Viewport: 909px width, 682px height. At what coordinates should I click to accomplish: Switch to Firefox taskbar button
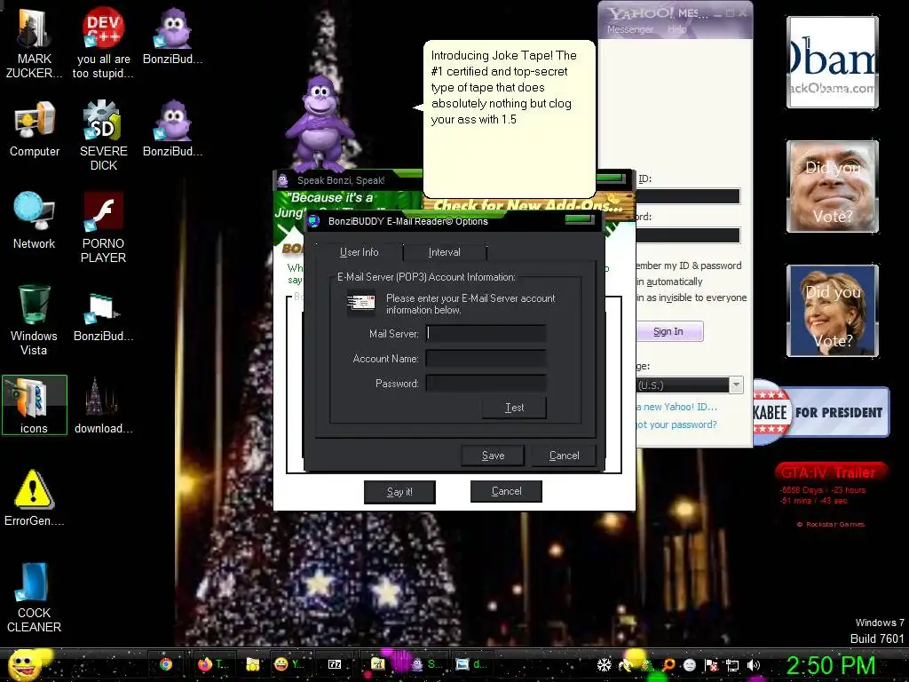click(x=213, y=664)
